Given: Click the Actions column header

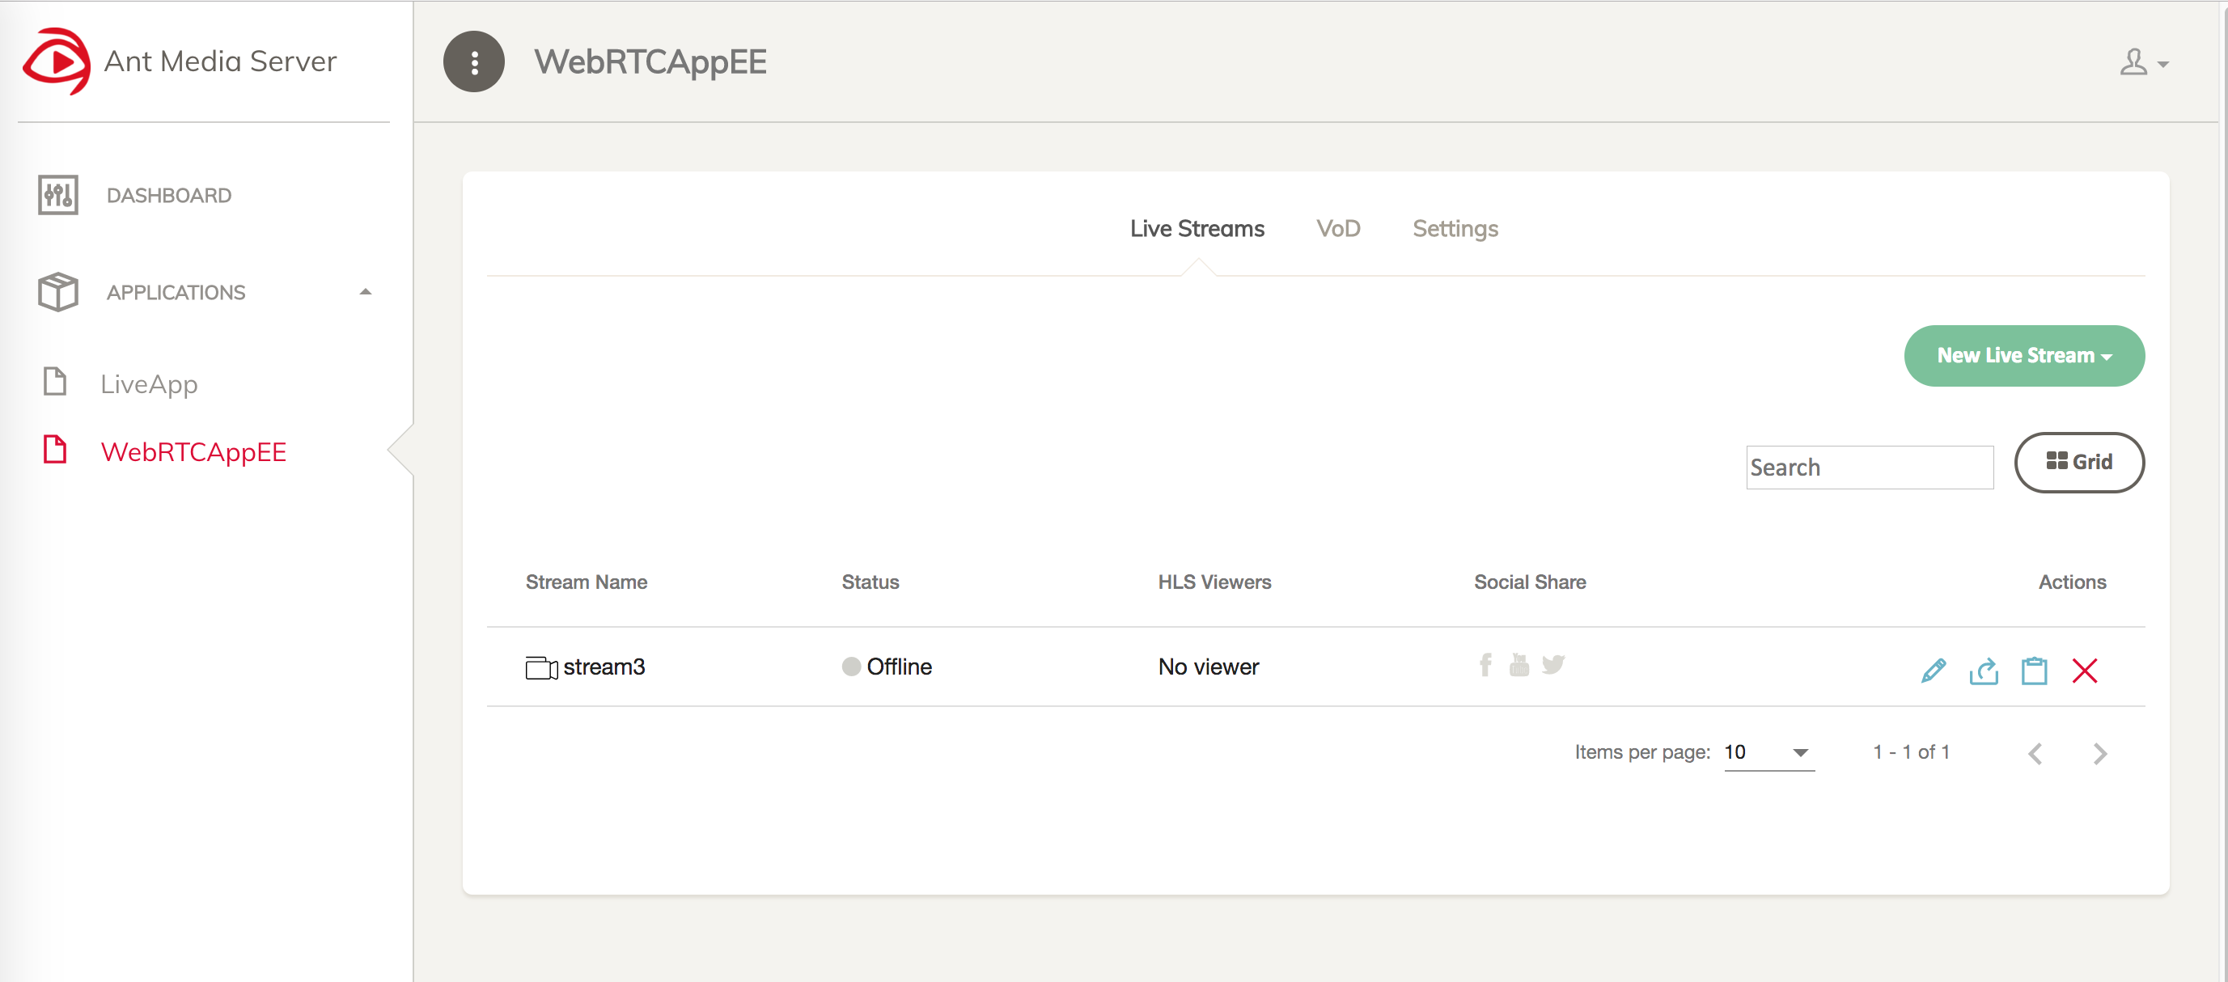Looking at the screenshot, I should (x=2071, y=582).
